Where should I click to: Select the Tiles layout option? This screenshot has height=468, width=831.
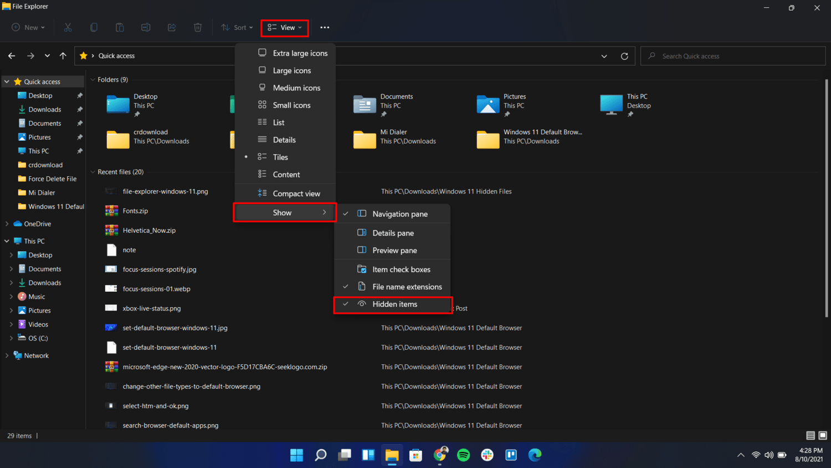[280, 157]
